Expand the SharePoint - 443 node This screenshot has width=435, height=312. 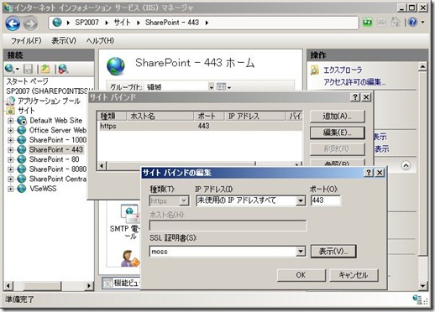click(10, 149)
